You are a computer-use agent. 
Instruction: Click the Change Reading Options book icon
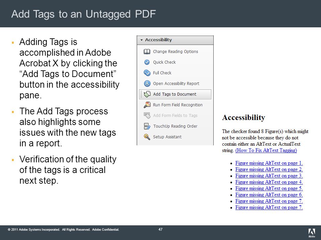point(147,52)
